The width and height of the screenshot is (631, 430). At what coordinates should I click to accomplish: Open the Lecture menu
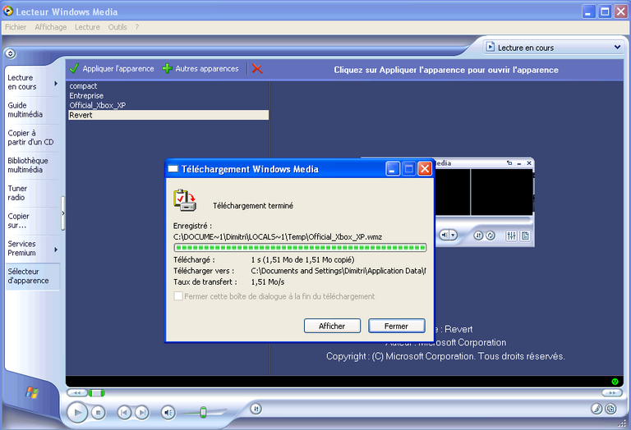pos(87,27)
